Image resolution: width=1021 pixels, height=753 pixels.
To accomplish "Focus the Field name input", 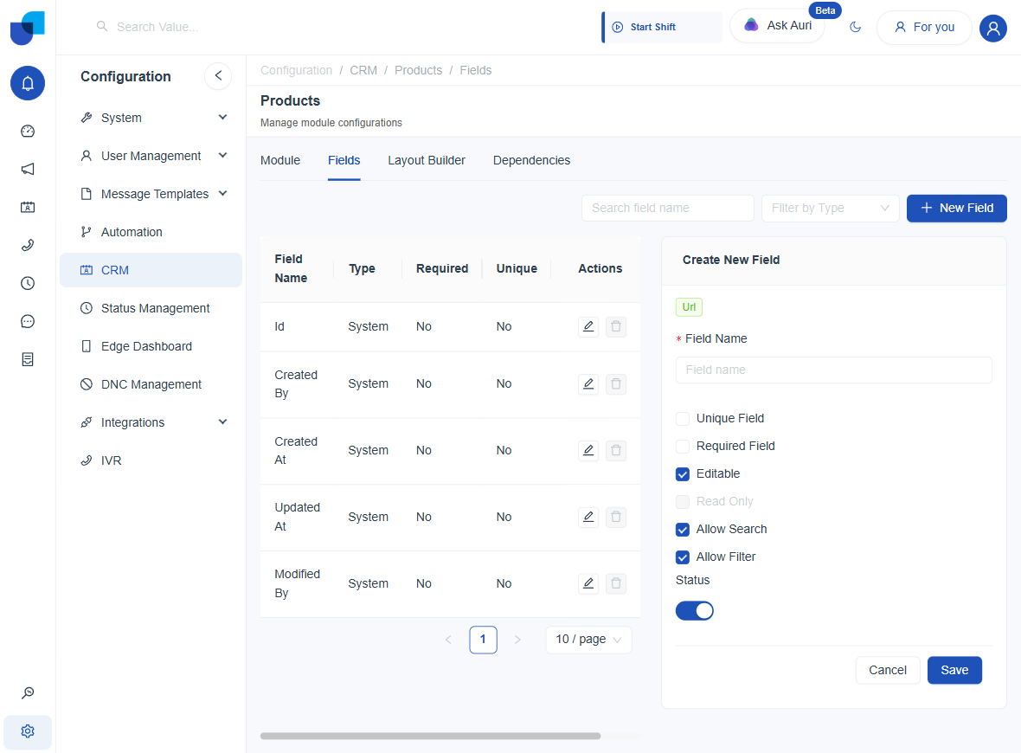I will (x=833, y=370).
